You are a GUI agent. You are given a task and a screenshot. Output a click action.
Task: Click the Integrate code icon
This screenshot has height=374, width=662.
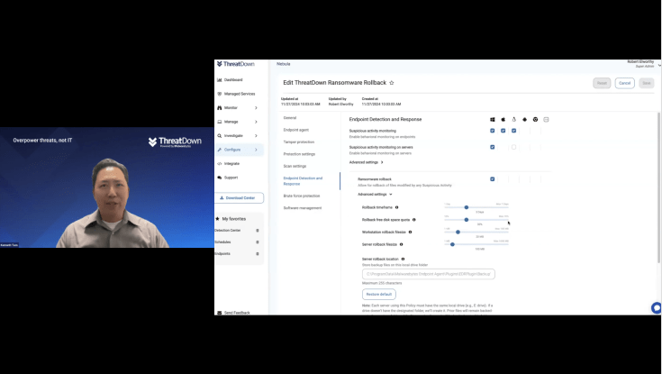pyautogui.click(x=219, y=163)
